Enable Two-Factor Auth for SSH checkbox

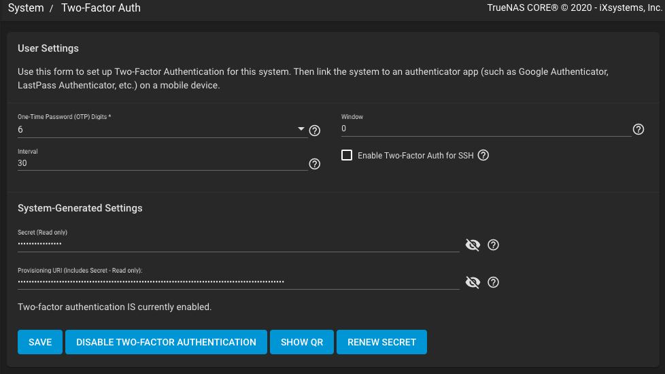pyautogui.click(x=347, y=155)
